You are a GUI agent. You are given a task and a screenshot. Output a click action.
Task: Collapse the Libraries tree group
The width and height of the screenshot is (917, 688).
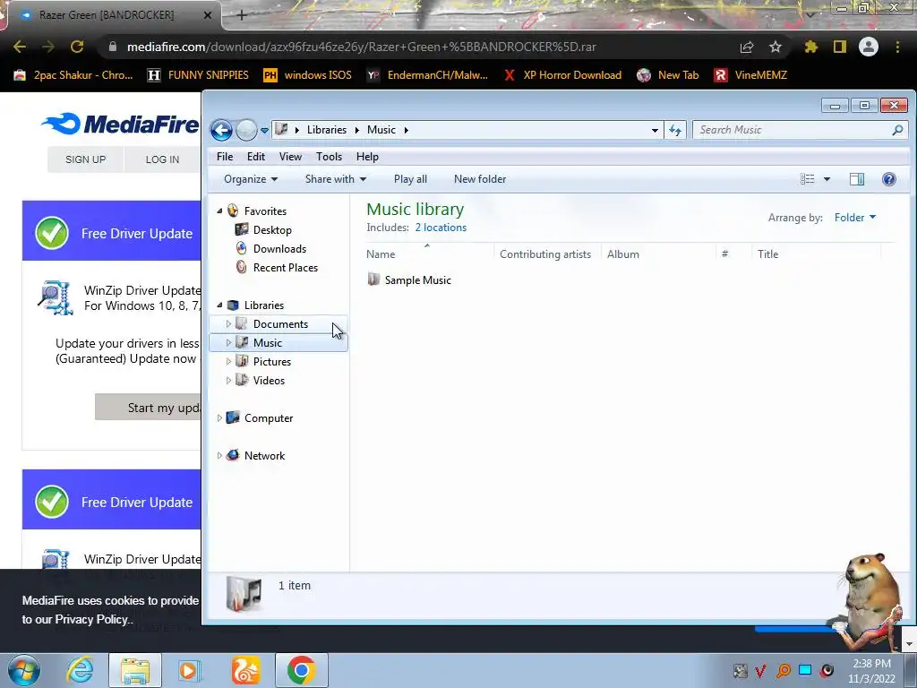coord(219,305)
